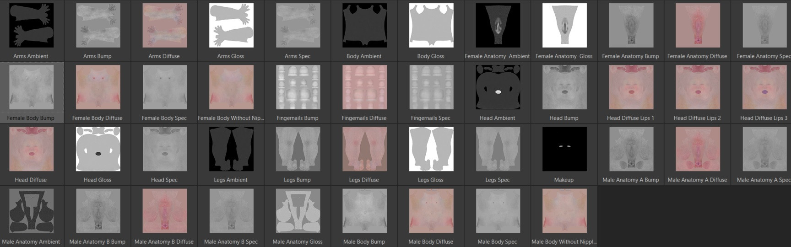This screenshot has height=247, width=791.
Task: Select the Head Diffuse Lips 1 texture
Action: point(631,87)
